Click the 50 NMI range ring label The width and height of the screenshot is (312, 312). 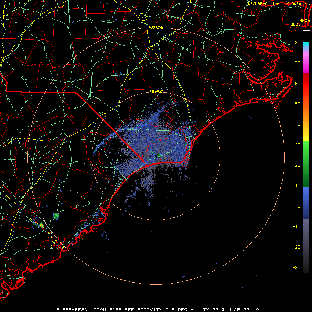click(156, 92)
